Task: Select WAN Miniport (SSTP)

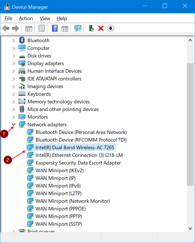Action: point(59,224)
